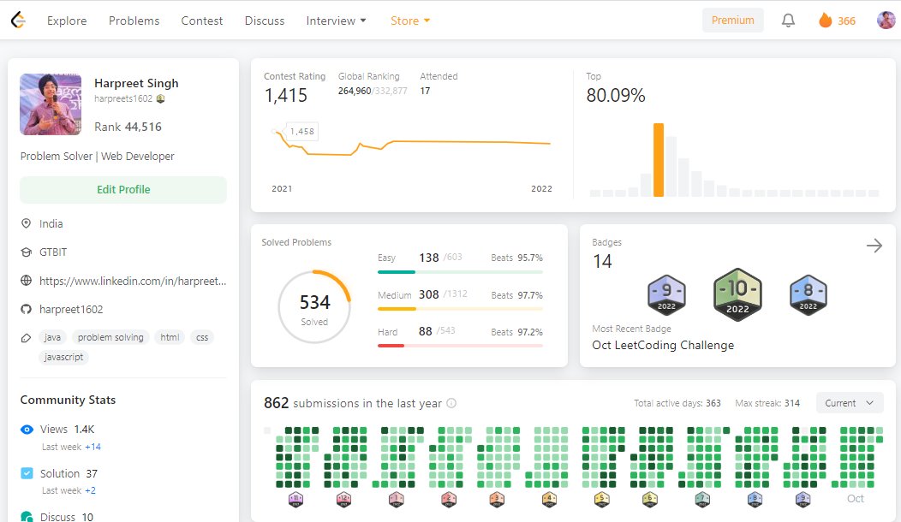The image size is (901, 522).
Task: Click the month 8 heatmap badge
Action: point(755,499)
